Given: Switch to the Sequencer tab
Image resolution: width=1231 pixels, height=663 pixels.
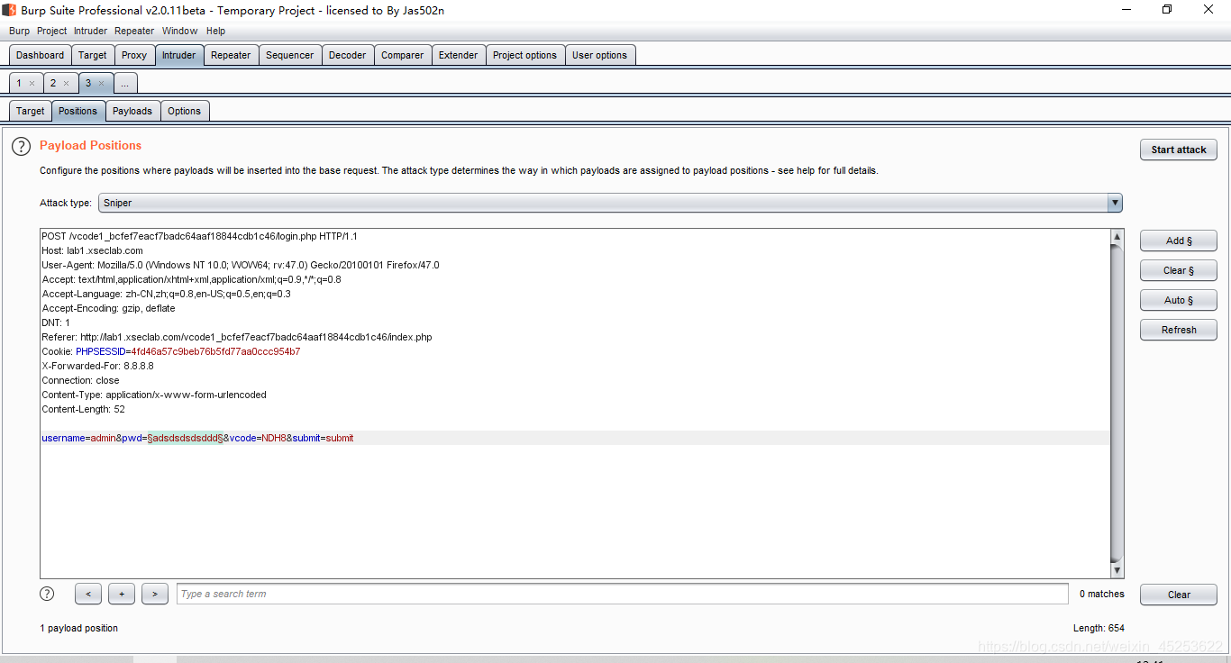Looking at the screenshot, I should [x=290, y=55].
